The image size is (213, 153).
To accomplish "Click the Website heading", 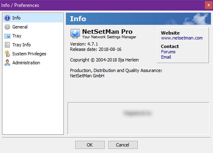I will [170, 33].
